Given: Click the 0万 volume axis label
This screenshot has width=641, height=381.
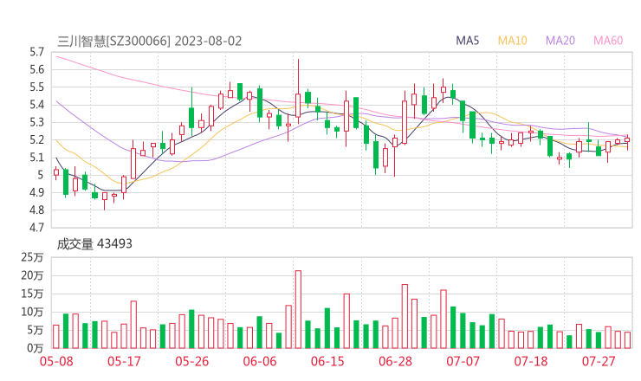Looking at the screenshot, I should coord(36,348).
